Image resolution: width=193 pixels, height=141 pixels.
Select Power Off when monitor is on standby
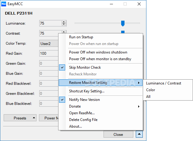(x=100, y=59)
